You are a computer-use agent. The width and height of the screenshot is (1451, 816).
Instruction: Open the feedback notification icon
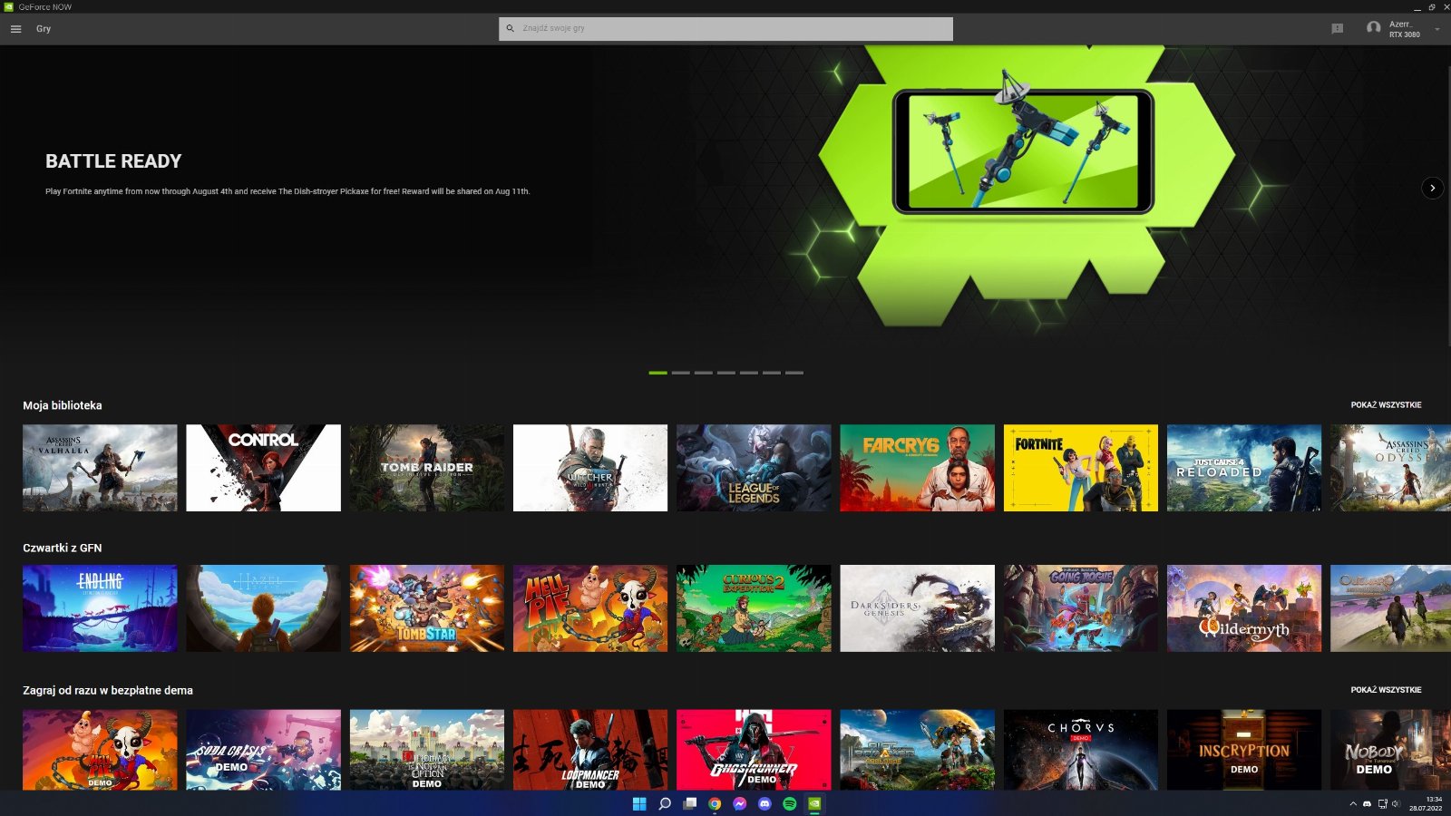pyautogui.click(x=1337, y=29)
